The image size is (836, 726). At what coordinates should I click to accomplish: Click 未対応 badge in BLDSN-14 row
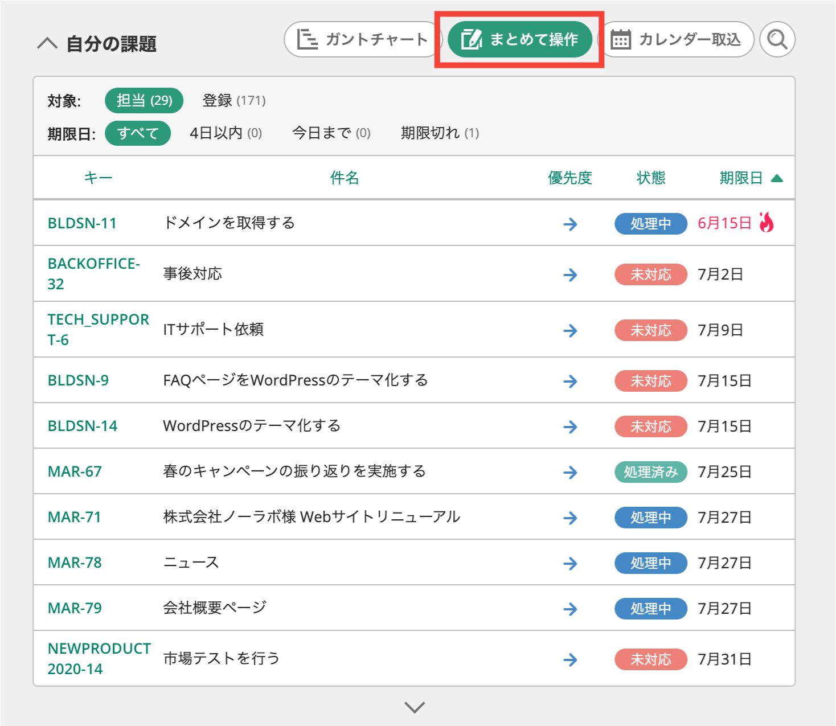click(651, 426)
